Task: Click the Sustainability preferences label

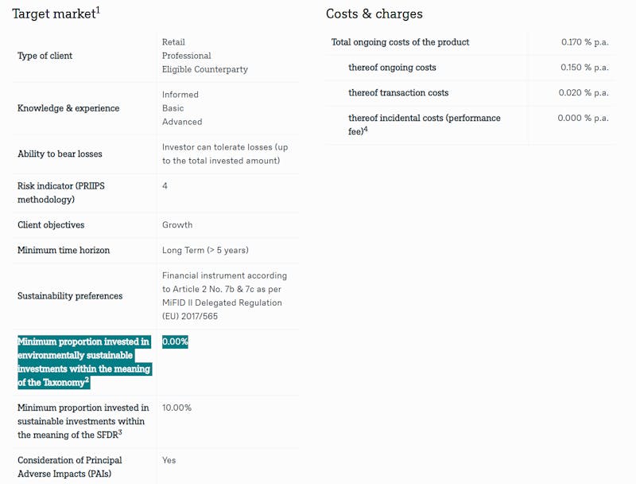Action: click(x=70, y=296)
